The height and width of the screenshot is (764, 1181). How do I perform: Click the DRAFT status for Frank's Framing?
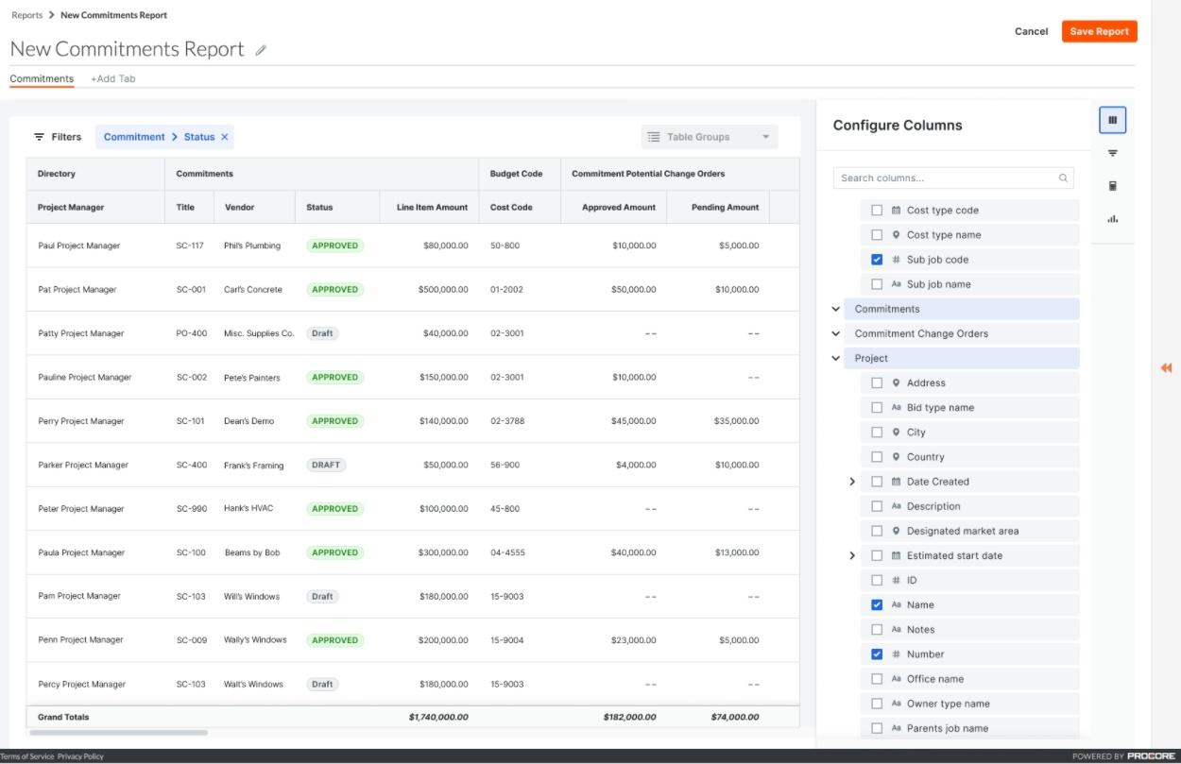(x=326, y=465)
